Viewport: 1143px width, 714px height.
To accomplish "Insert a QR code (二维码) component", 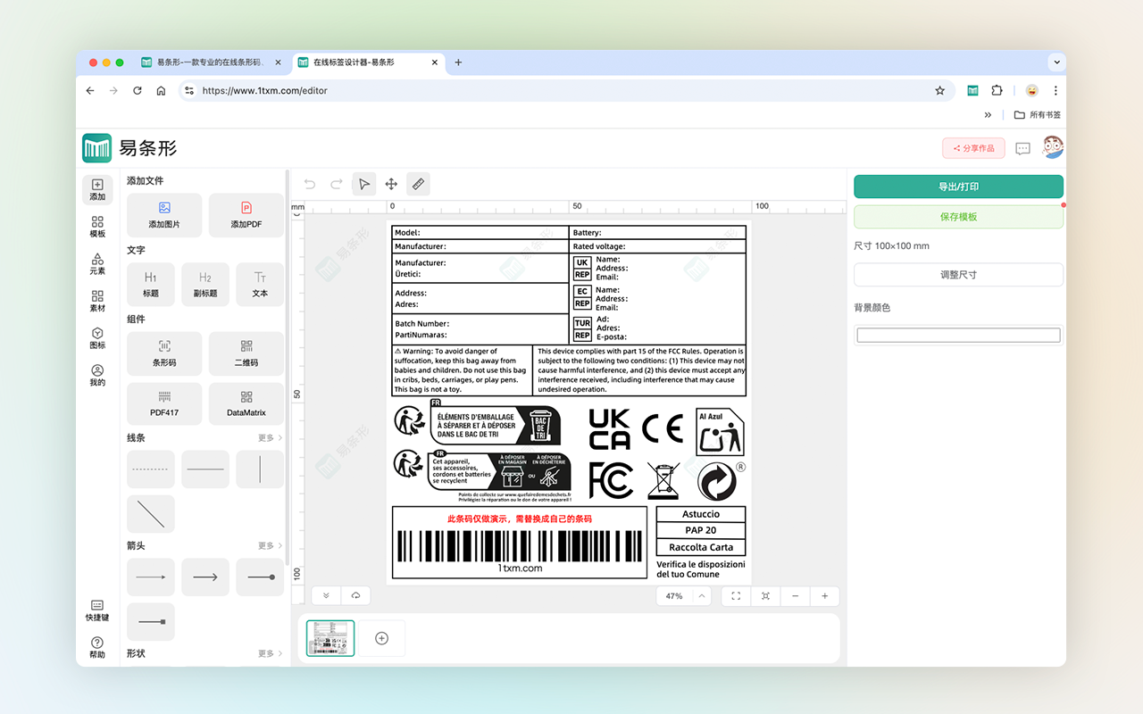I will (x=246, y=353).
